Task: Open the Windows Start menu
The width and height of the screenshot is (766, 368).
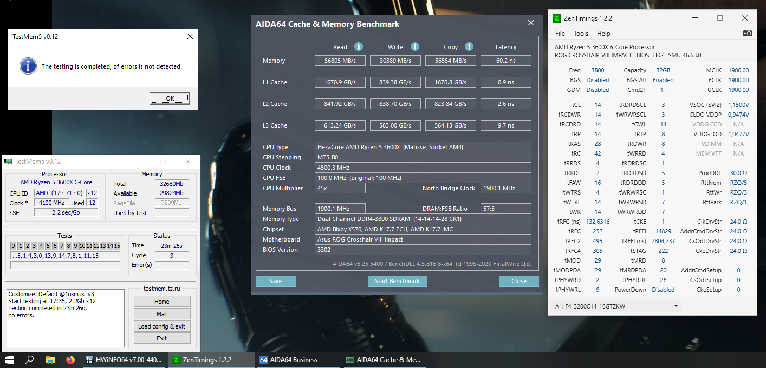Action: [x=10, y=359]
